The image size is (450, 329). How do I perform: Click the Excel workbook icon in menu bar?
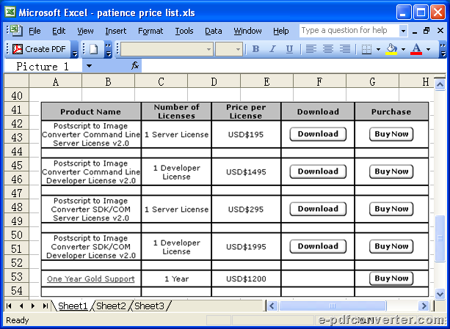[16, 30]
